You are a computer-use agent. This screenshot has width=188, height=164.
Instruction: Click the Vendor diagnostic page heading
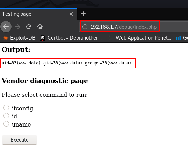click(x=45, y=81)
